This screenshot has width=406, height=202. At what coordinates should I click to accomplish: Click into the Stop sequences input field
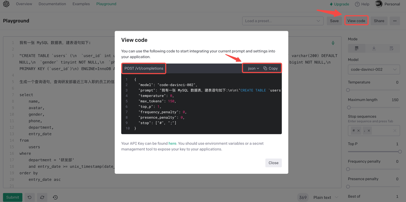[374, 131]
